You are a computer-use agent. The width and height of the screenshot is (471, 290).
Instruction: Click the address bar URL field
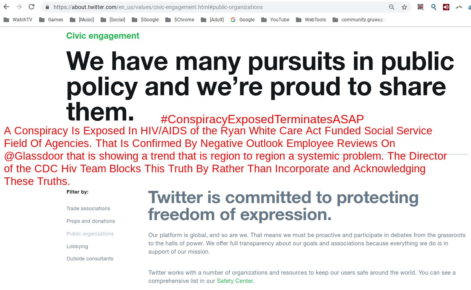point(216,7)
